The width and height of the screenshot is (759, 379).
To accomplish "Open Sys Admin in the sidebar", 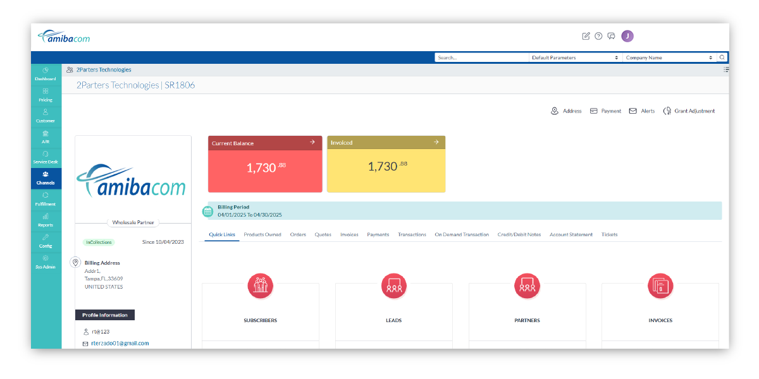I will click(x=46, y=262).
